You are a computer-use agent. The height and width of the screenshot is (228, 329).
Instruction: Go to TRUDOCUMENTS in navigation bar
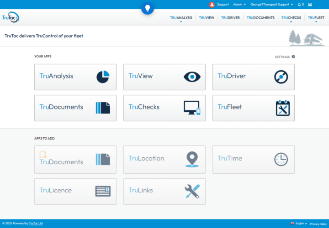(x=260, y=18)
